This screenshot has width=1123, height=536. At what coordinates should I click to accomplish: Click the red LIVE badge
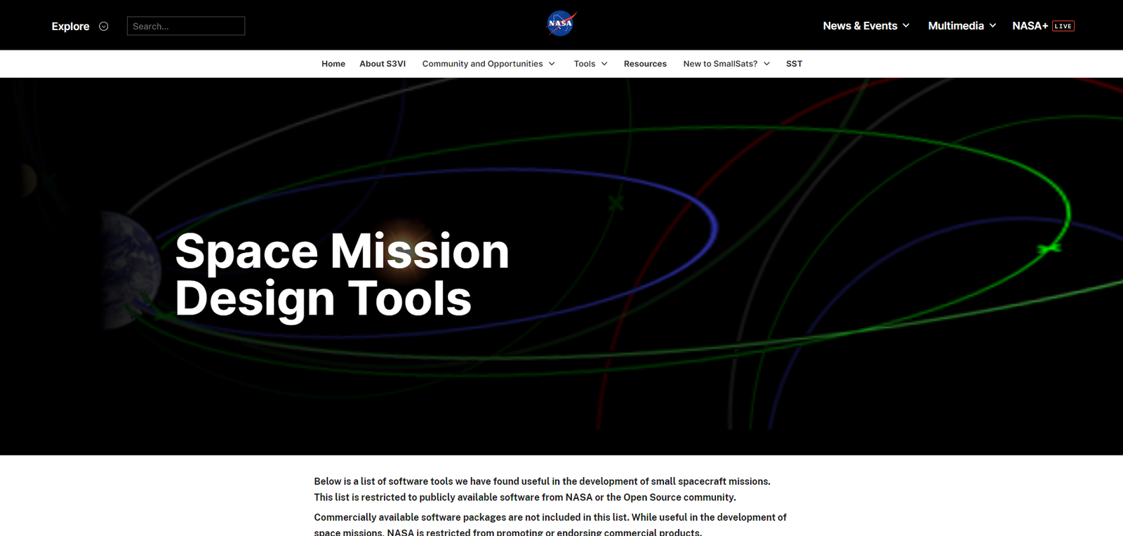(1063, 26)
